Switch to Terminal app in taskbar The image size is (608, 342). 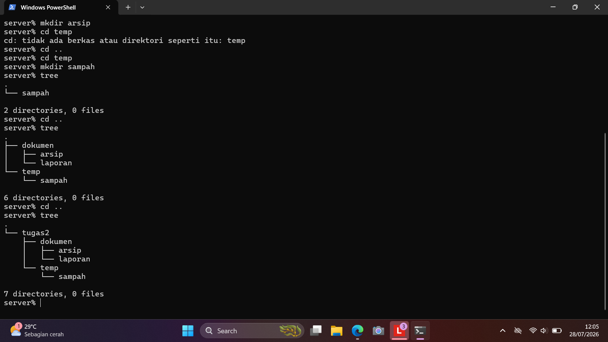click(420, 331)
